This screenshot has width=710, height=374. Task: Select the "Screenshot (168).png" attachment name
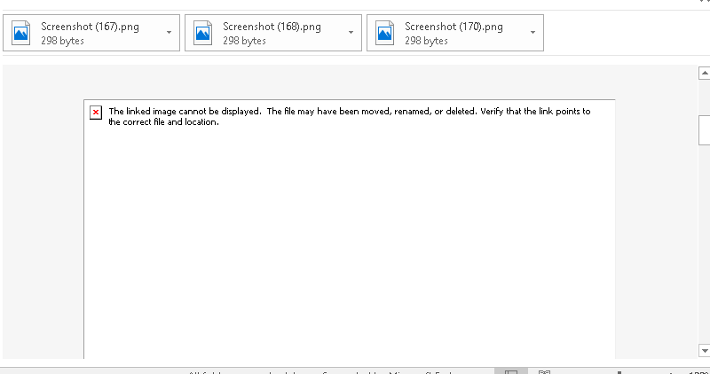(272, 27)
